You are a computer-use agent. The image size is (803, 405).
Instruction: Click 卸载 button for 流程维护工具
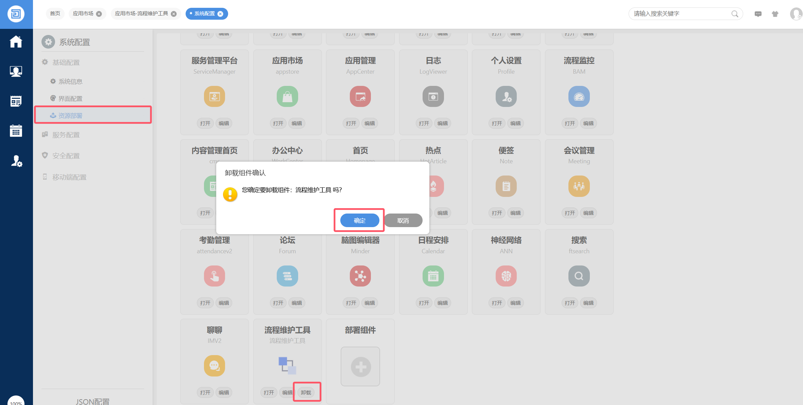point(306,392)
